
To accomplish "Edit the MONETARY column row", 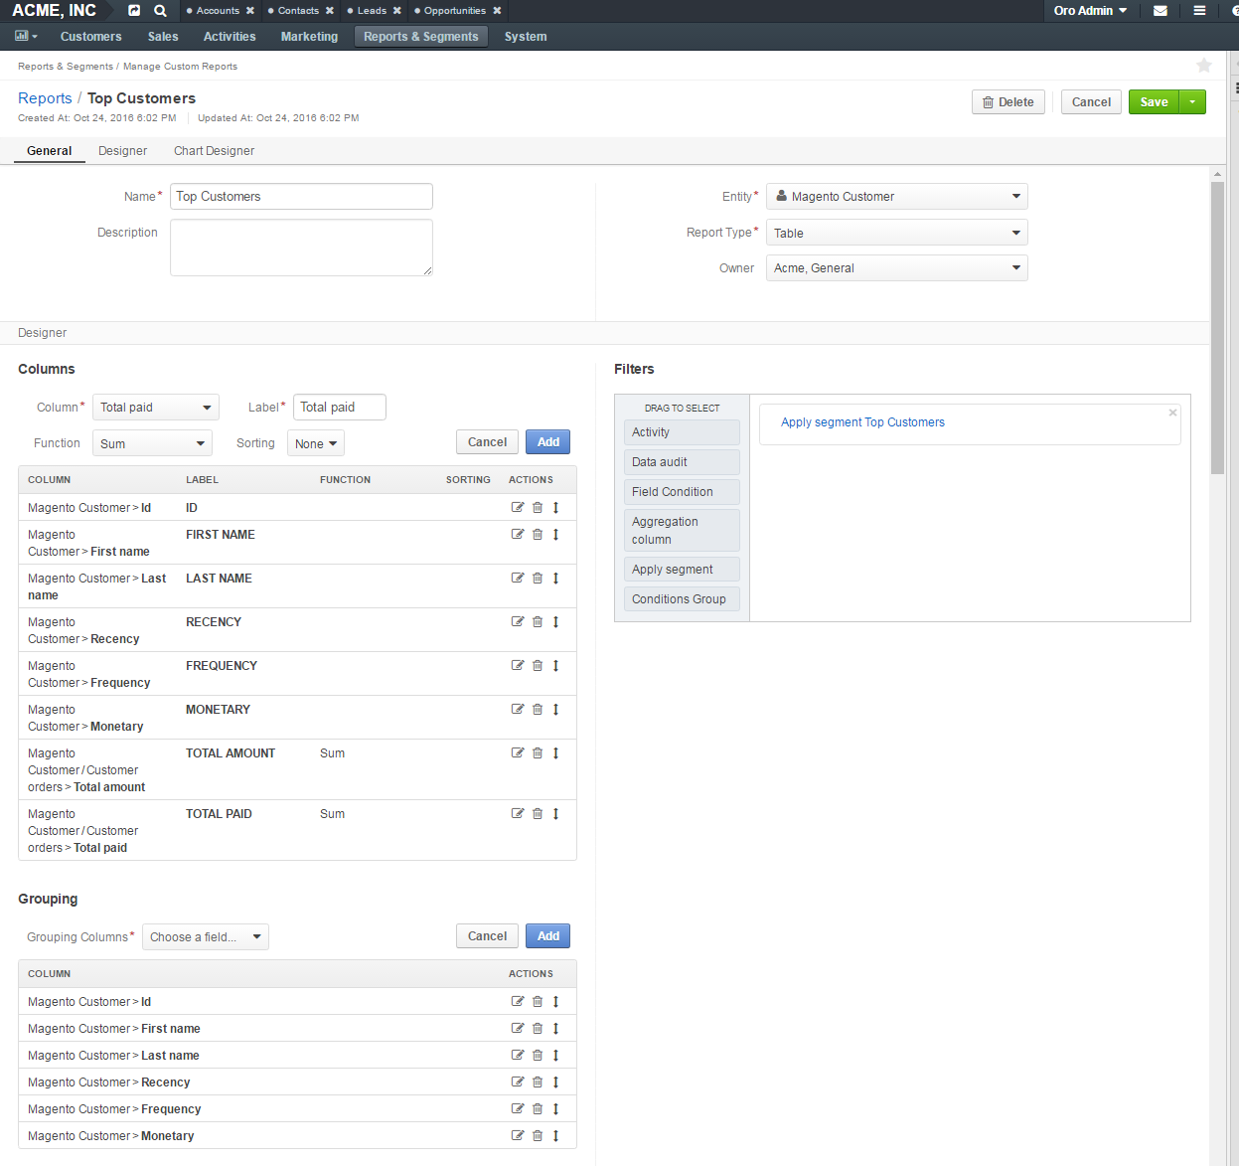I will 518,709.
